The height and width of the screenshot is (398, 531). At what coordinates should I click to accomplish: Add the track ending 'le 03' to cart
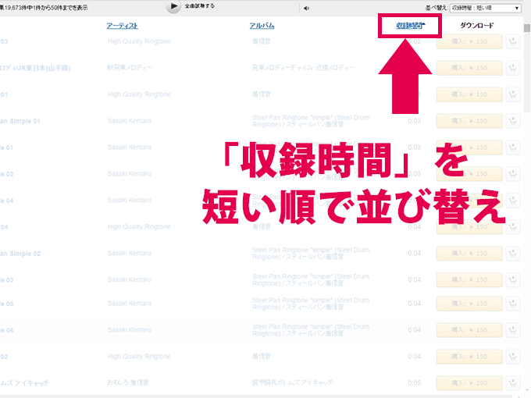coord(513,279)
